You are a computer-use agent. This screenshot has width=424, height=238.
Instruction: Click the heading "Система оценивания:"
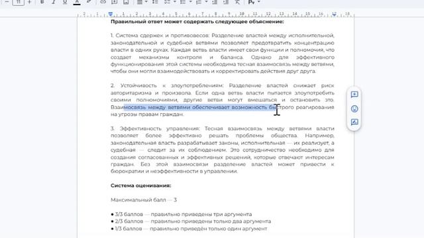pyautogui.click(x=141, y=186)
